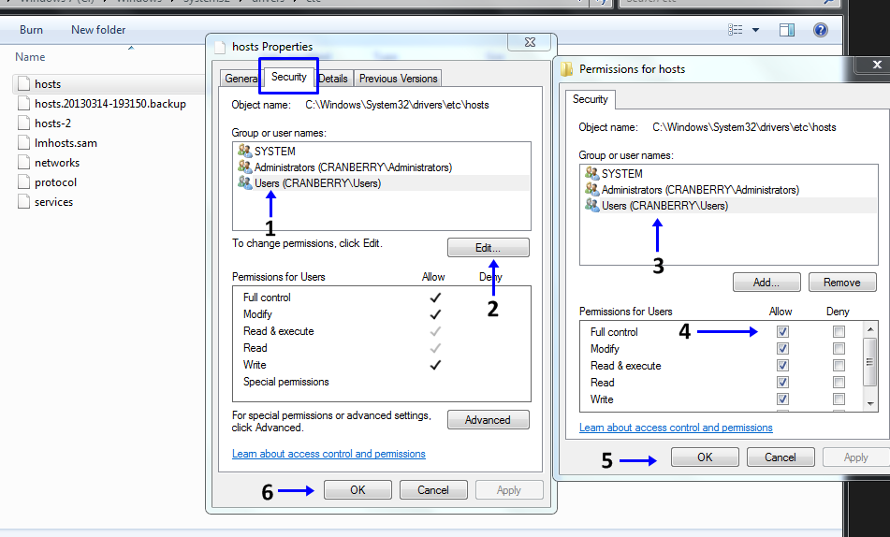
Task: Open Explorer help question mark icon
Action: tap(820, 30)
